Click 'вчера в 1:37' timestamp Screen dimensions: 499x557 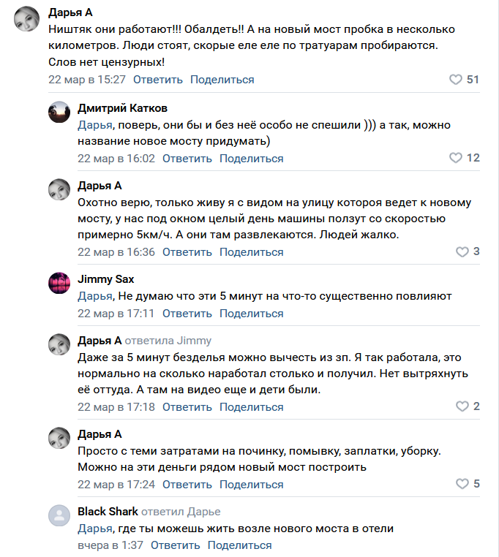(110, 545)
